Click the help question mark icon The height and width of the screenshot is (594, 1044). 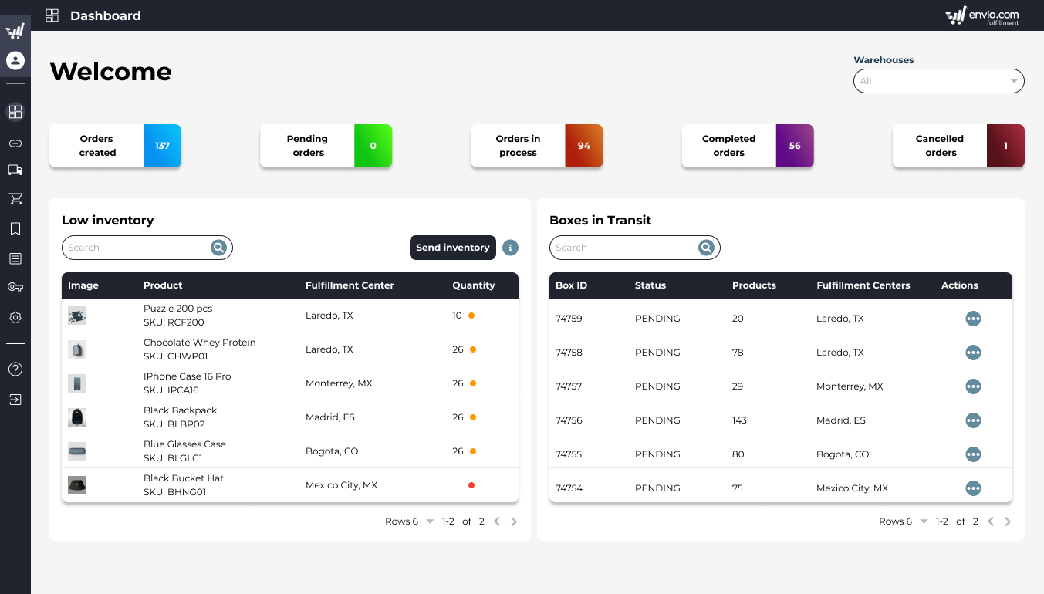click(15, 369)
